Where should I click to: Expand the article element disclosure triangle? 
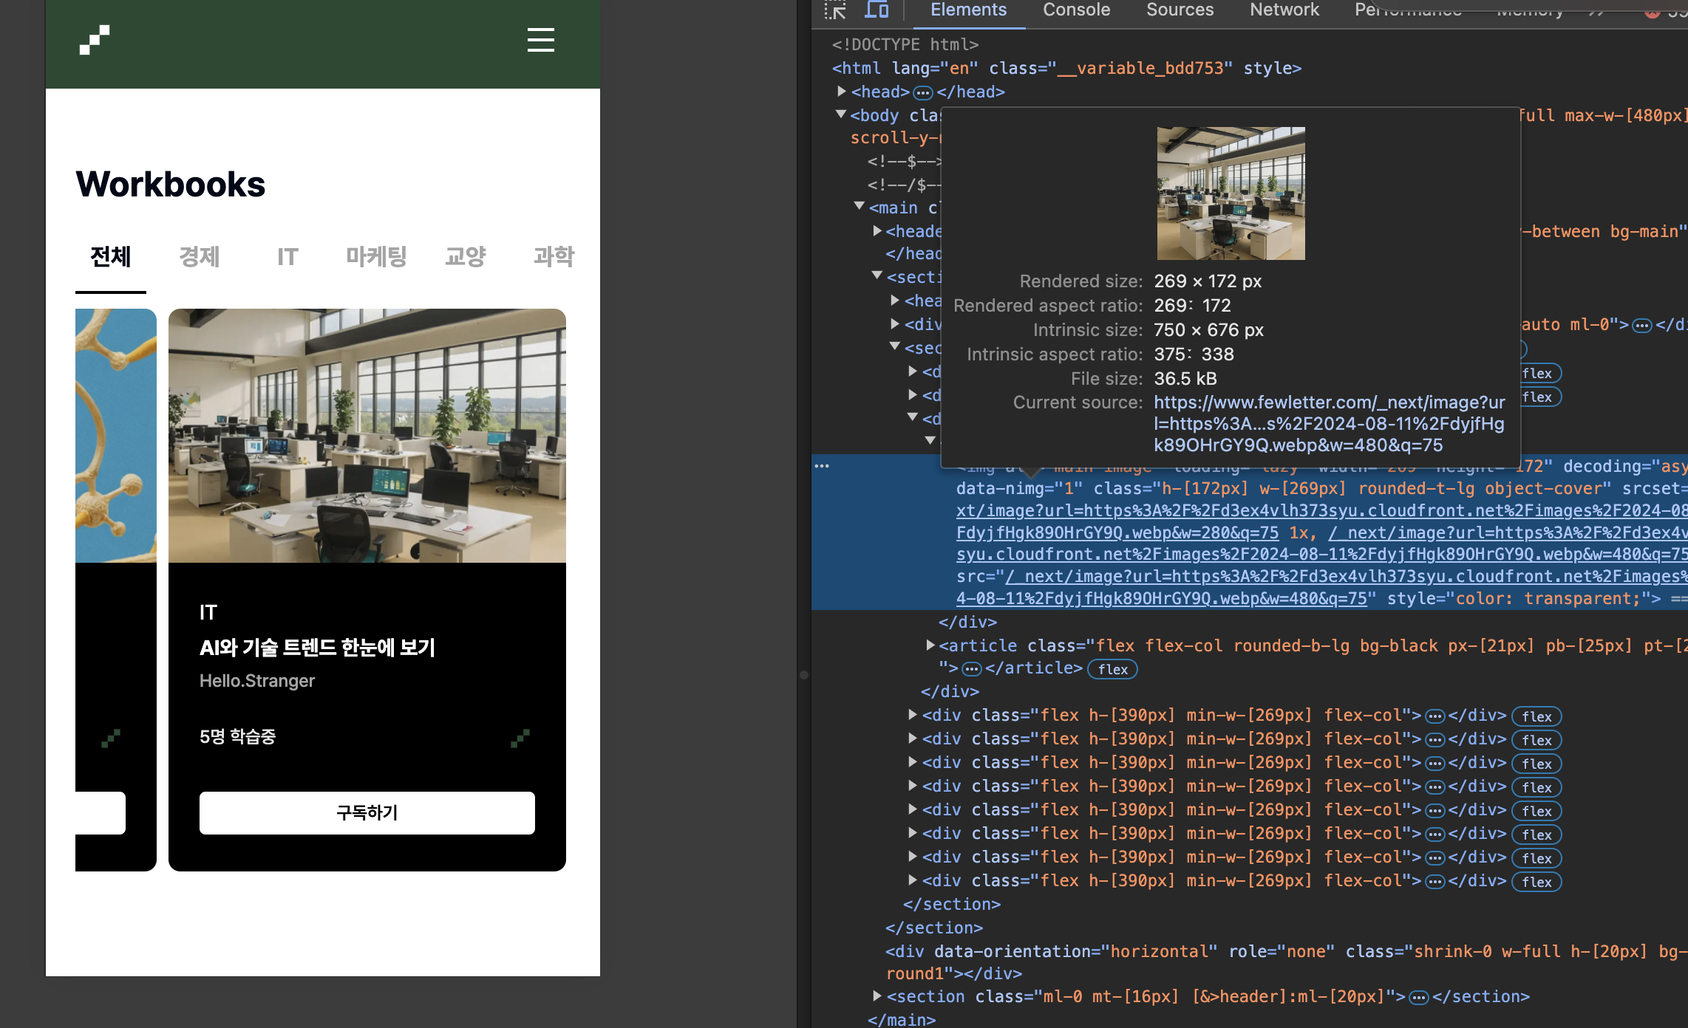tap(930, 645)
